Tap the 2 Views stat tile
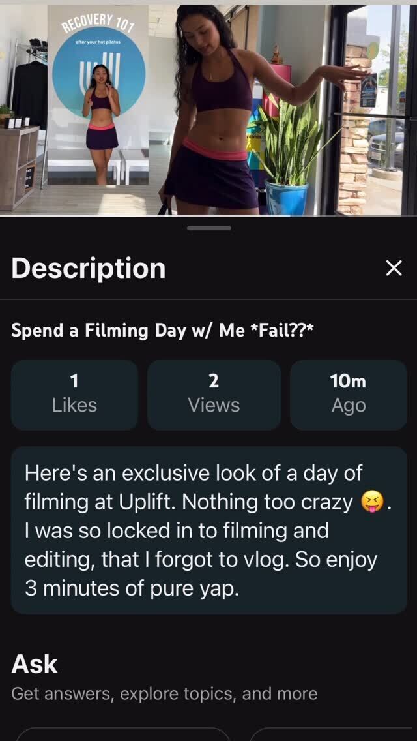 [x=214, y=395]
